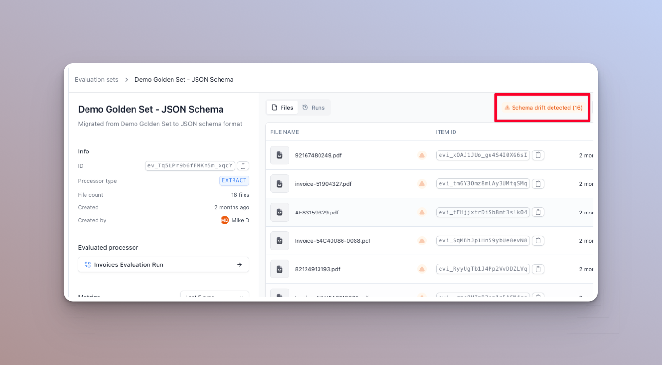The height and width of the screenshot is (365, 662).
Task: Click the file icon for invoice-51904327.pdf
Action: (280, 184)
